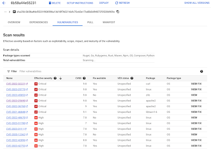Click the 9.1 CVSS score cell
Viewport: 211px width, 149px height.
click(85, 112)
